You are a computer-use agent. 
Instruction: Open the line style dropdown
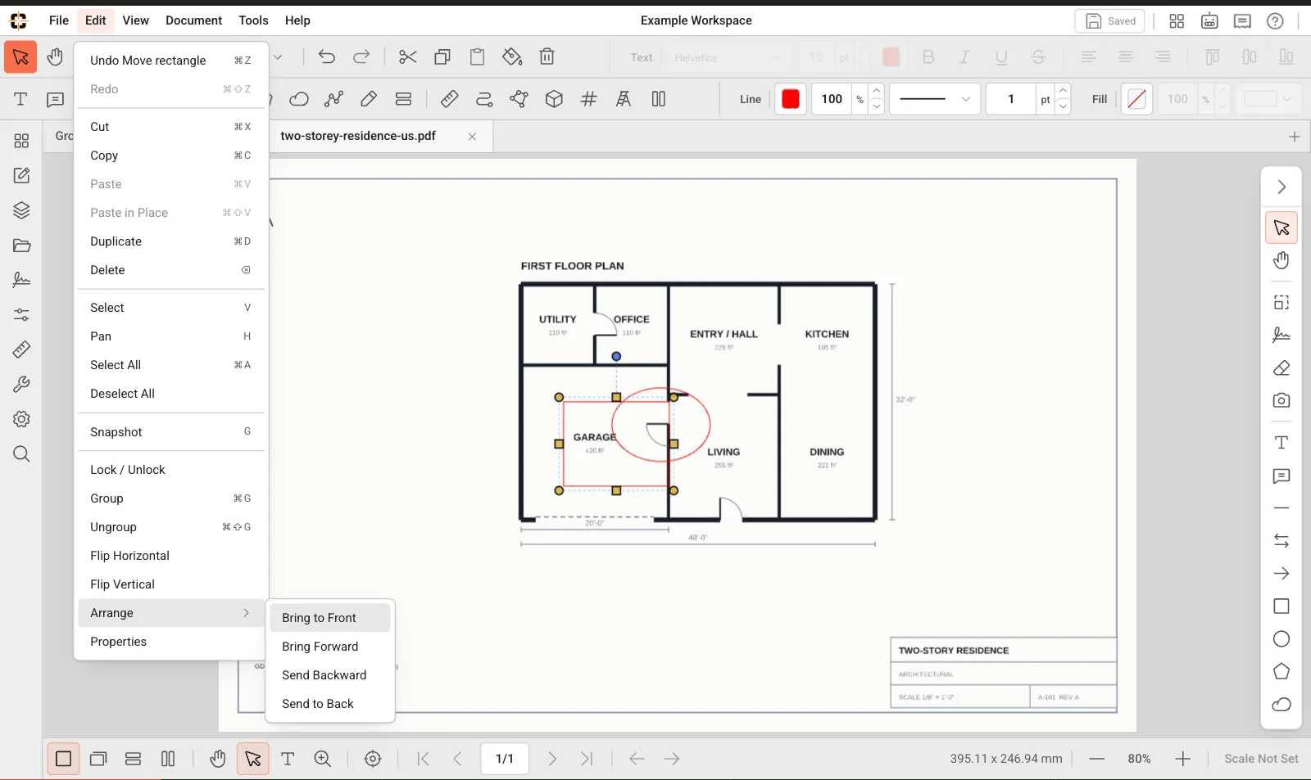coord(935,99)
